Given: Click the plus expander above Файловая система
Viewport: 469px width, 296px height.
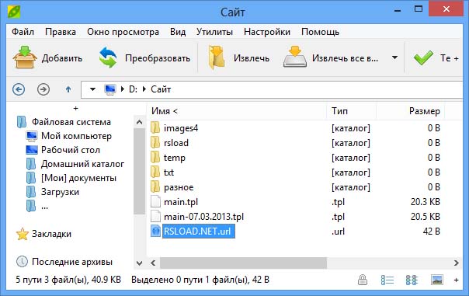Looking at the screenshot, I should (x=75, y=108).
